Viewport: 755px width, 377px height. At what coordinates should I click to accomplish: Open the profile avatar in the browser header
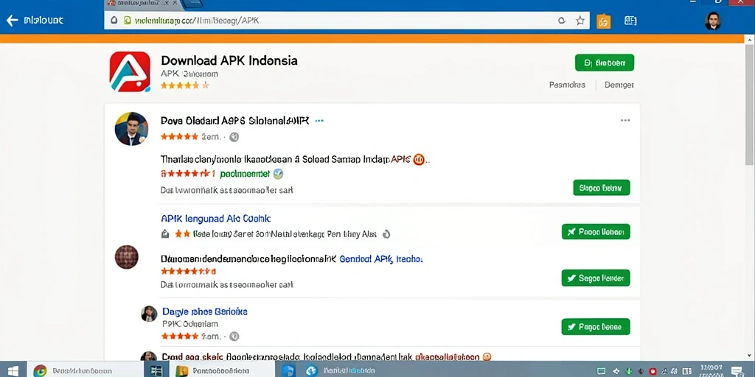[x=713, y=21]
